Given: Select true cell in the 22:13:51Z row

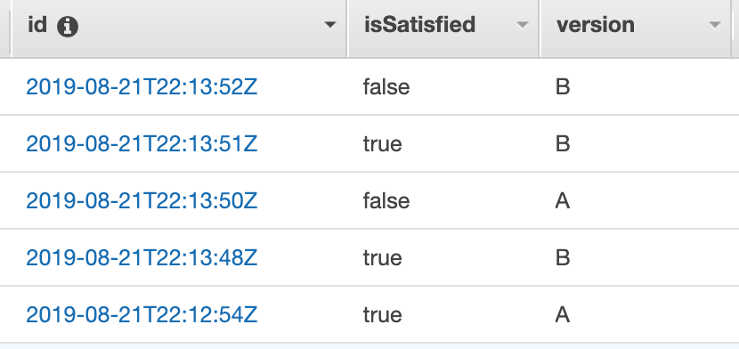Looking at the screenshot, I should [x=382, y=144].
